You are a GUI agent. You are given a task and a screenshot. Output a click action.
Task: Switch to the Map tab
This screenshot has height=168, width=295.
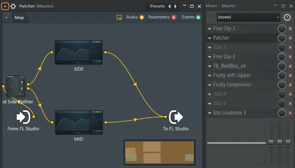pos(19,17)
